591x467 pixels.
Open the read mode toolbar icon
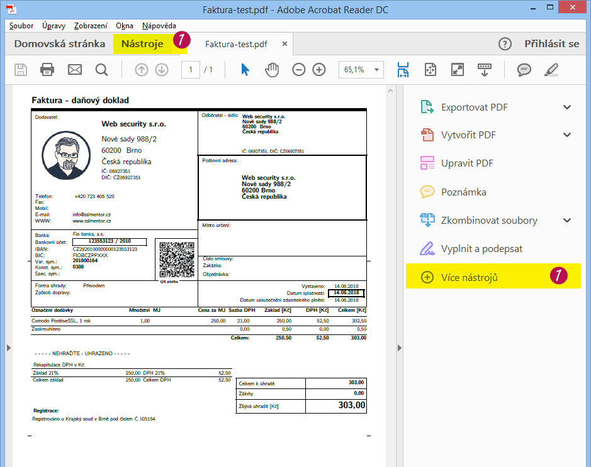pyautogui.click(x=485, y=70)
